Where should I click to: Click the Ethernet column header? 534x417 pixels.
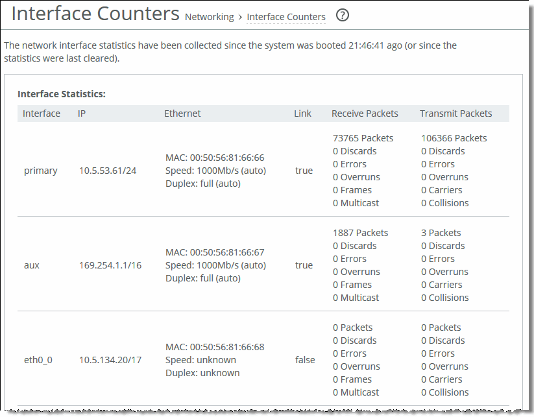click(182, 113)
